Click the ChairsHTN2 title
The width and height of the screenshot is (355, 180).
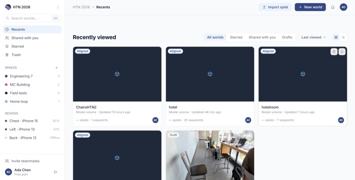pyautogui.click(x=86, y=107)
